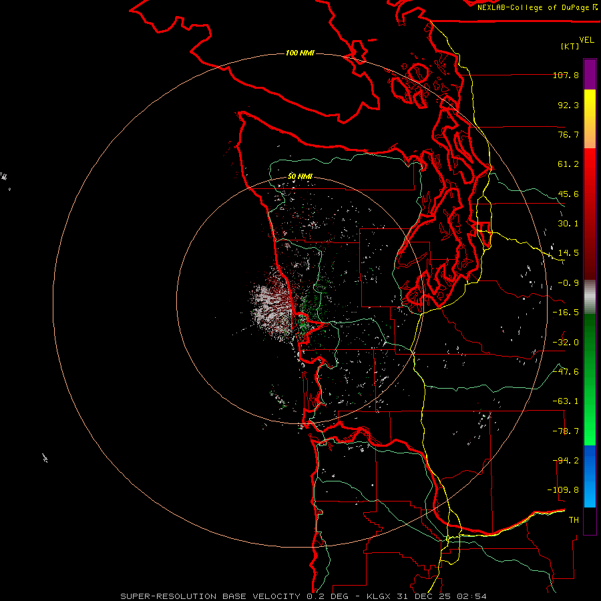Click the 76.7 velocity scale value

[568, 134]
